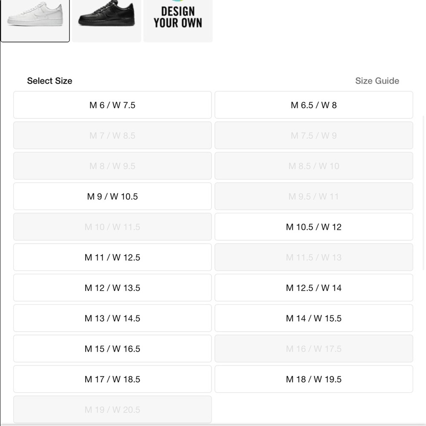Choose size M 17 / W 18.5

pyautogui.click(x=112, y=379)
